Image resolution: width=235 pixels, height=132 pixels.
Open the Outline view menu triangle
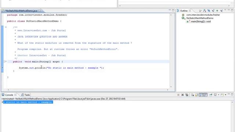[225, 10]
